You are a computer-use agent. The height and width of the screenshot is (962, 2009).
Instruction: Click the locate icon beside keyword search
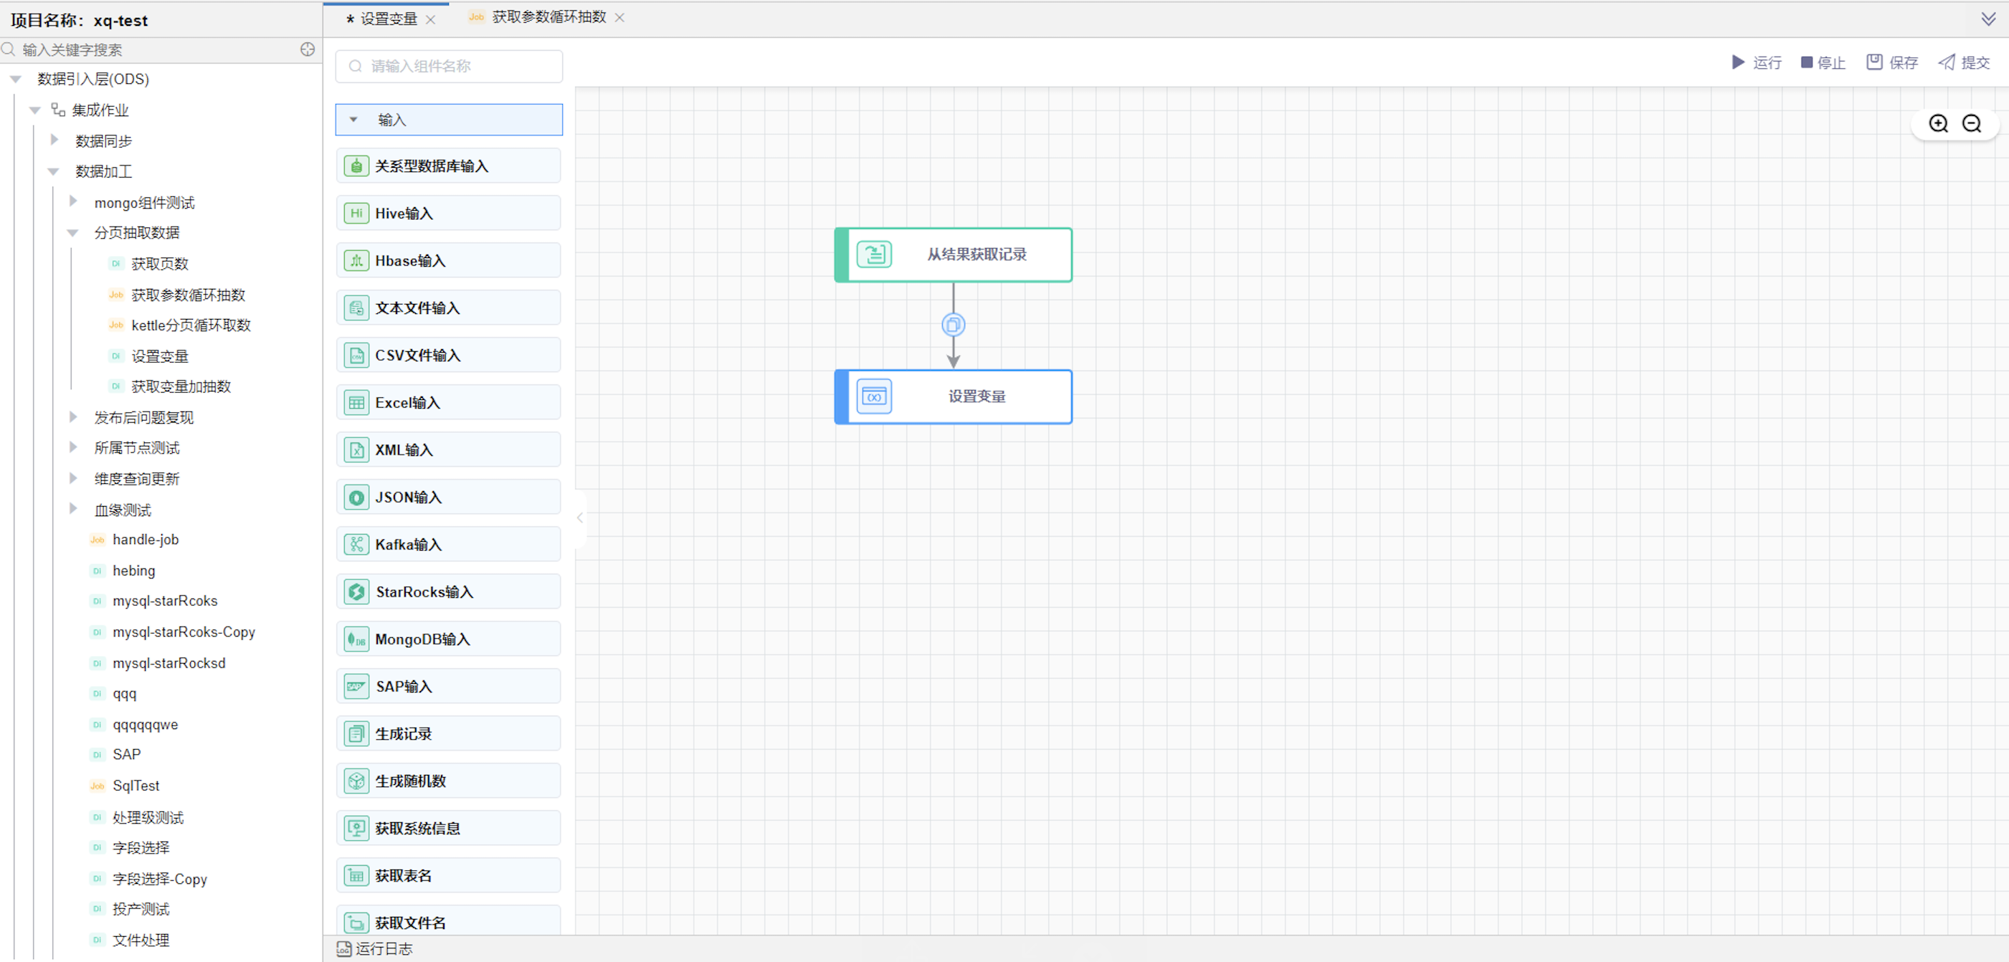[x=308, y=50]
